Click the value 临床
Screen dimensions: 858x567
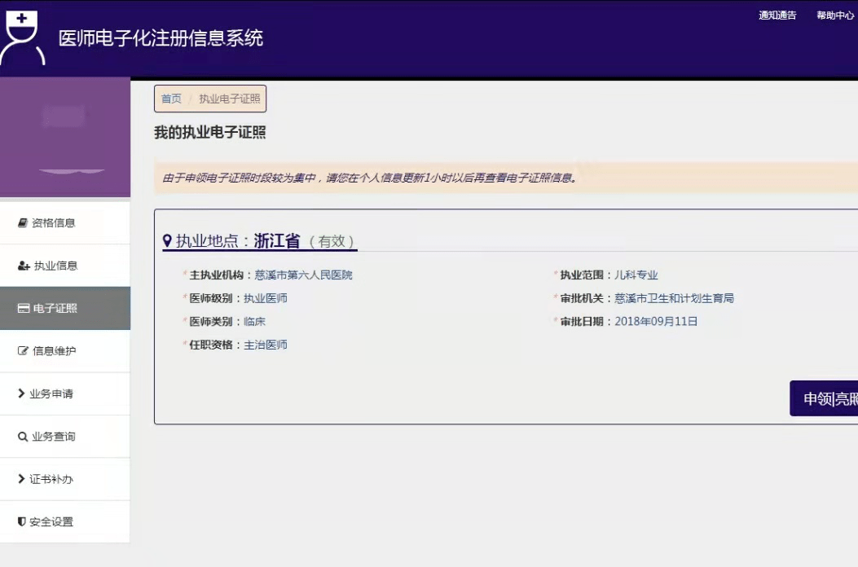pos(254,322)
